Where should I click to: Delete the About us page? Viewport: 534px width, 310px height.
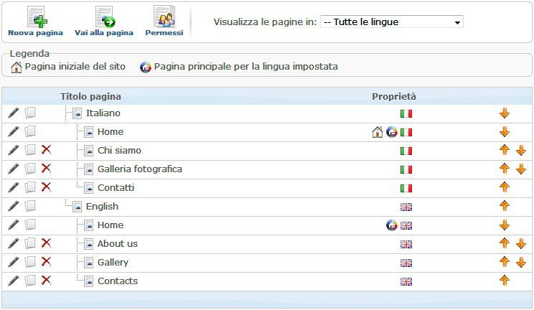47,244
